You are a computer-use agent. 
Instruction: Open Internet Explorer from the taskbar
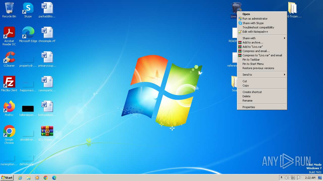[x=20, y=178]
